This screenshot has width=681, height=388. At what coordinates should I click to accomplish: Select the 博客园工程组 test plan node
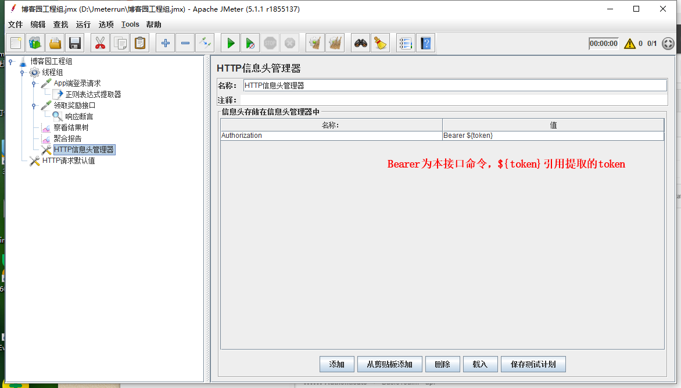pyautogui.click(x=51, y=61)
